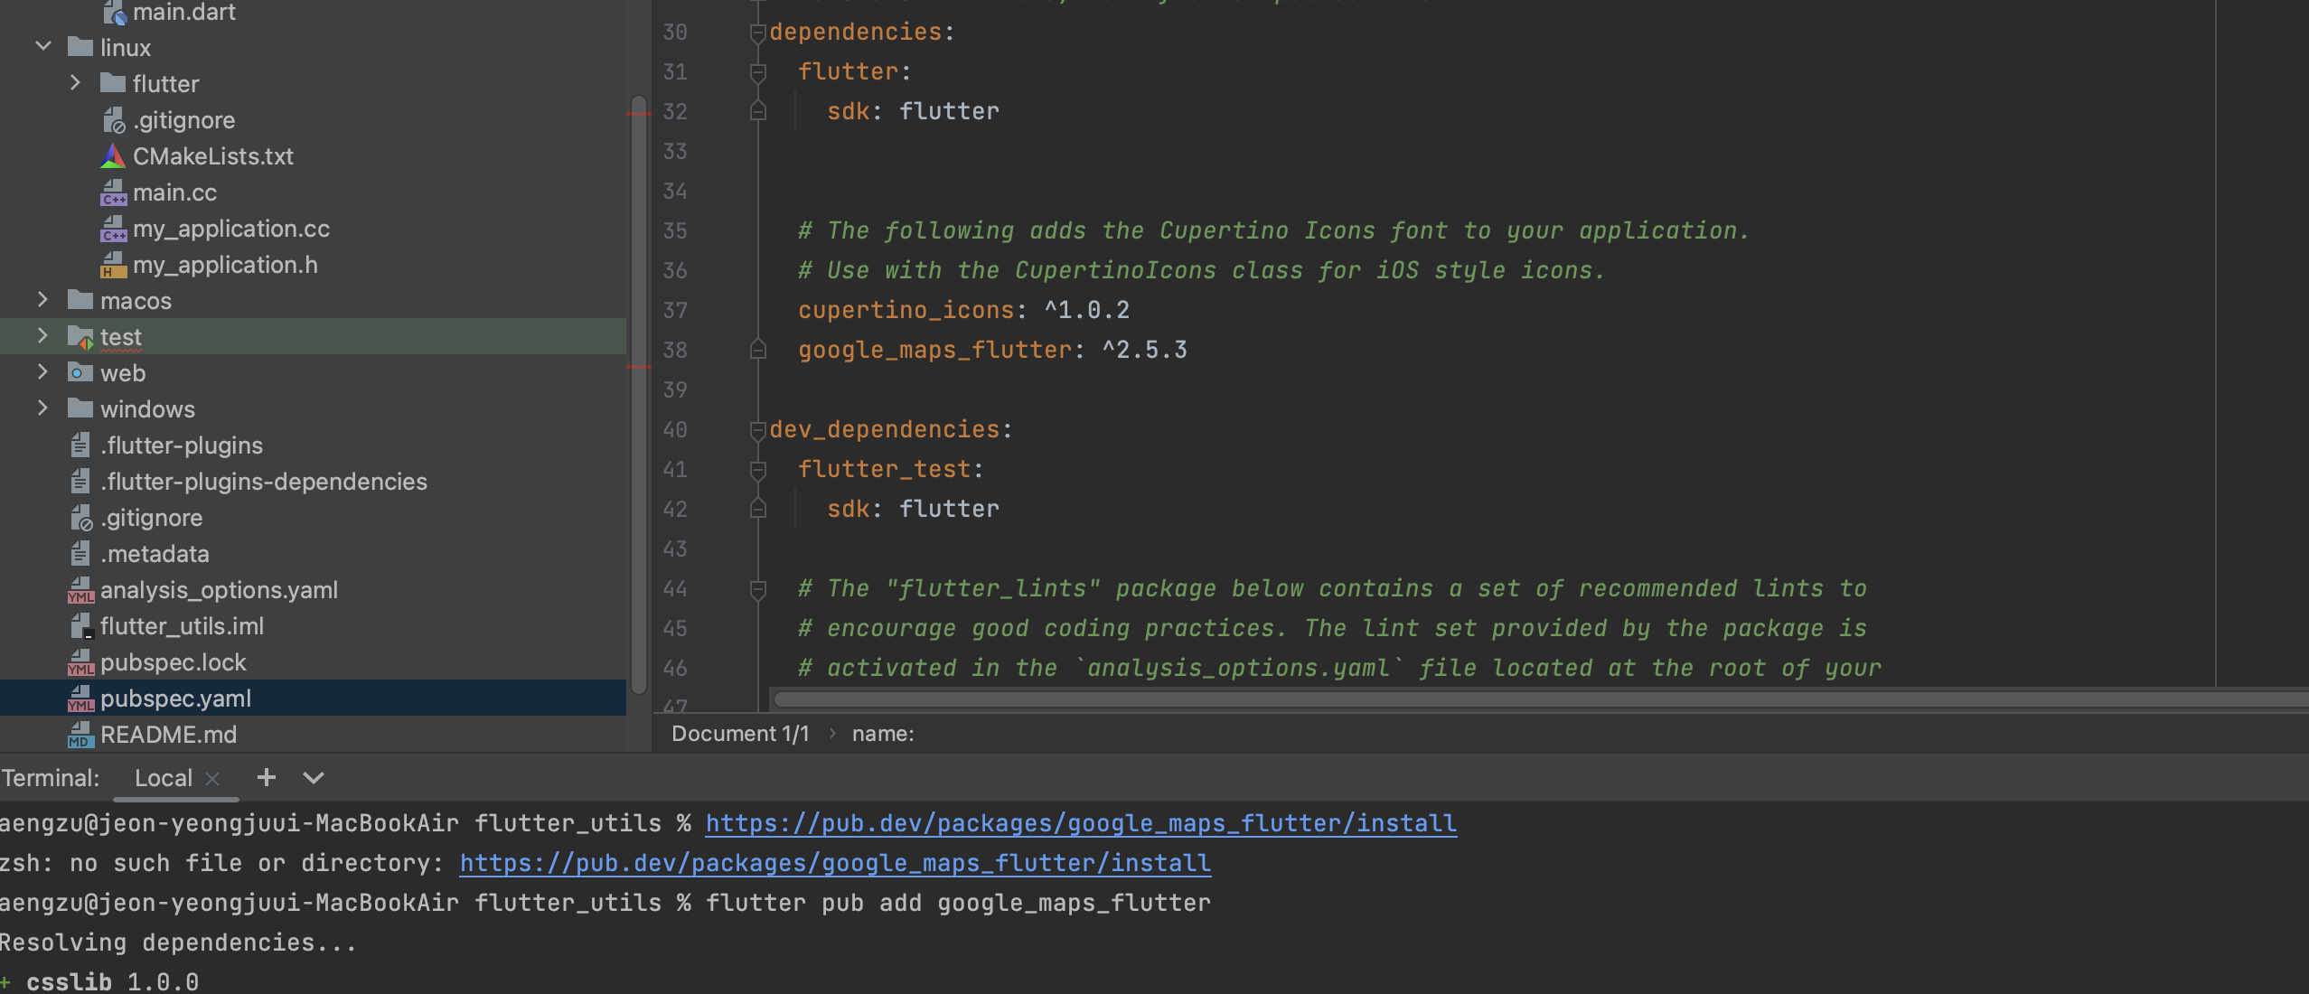Screen dimensions: 2309x994
Task: Select pubspec.lock in the project tree
Action: [313, 661]
